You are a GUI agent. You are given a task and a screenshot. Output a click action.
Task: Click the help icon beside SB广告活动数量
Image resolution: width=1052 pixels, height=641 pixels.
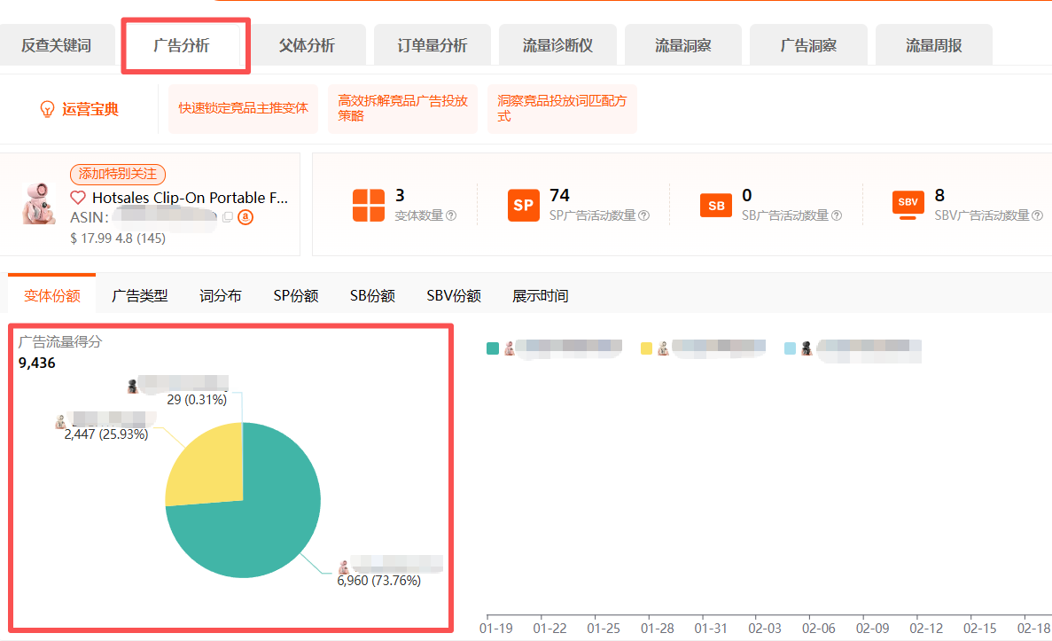837,215
